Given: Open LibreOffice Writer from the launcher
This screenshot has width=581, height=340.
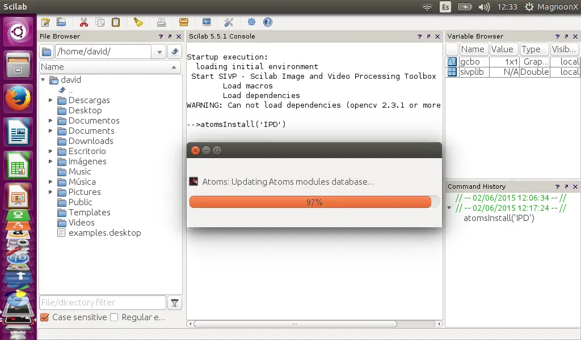Looking at the screenshot, I should pyautogui.click(x=18, y=131).
